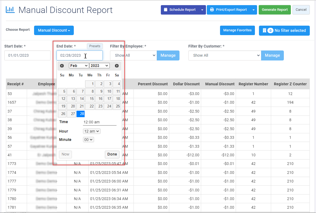Click the bar chart icon beside report title

[x=10, y=10]
